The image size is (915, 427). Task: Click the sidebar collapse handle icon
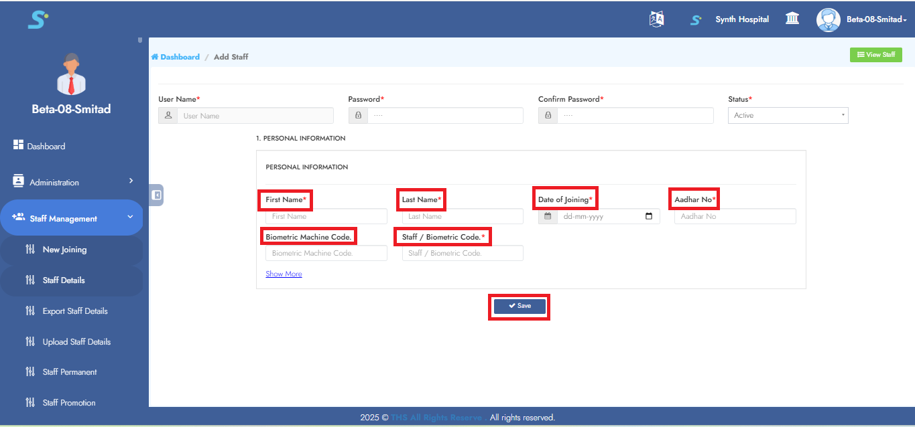point(156,195)
